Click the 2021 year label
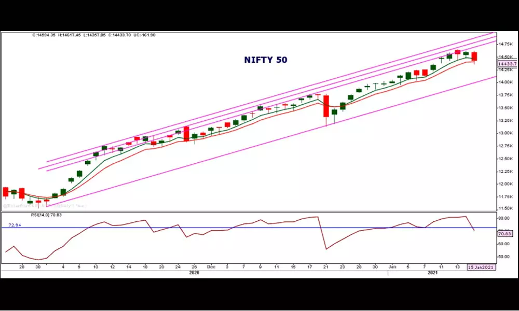 (x=433, y=273)
